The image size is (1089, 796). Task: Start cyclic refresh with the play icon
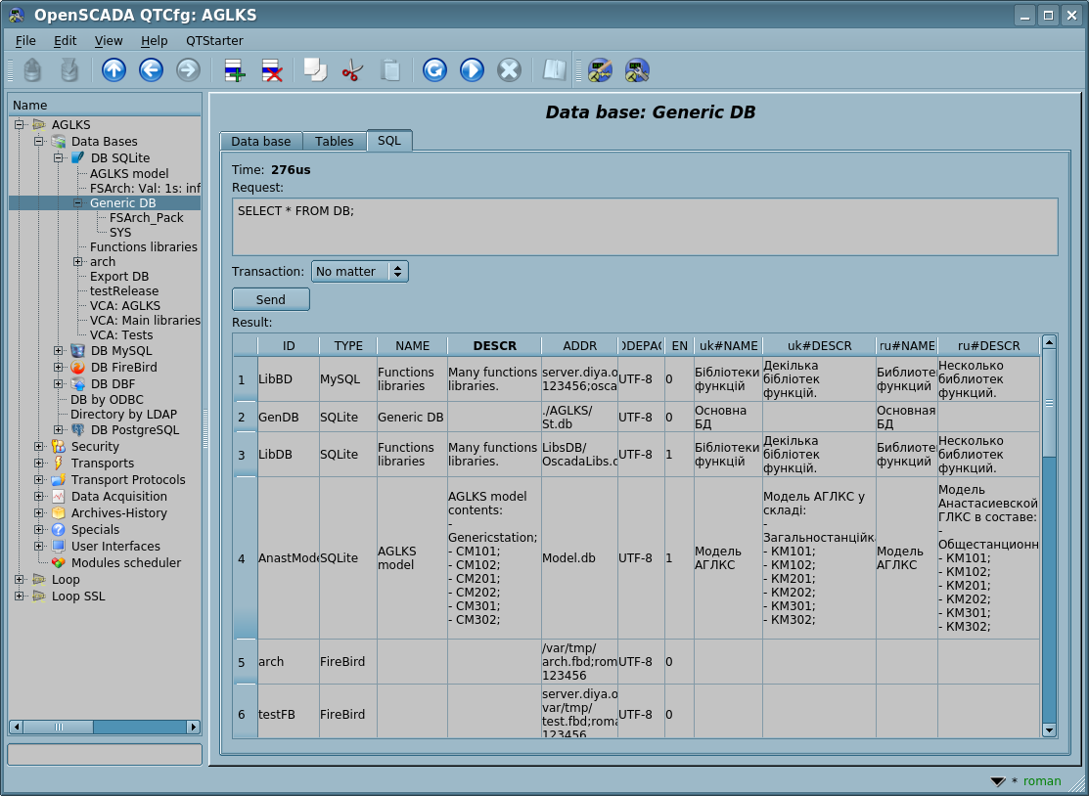pyautogui.click(x=472, y=70)
